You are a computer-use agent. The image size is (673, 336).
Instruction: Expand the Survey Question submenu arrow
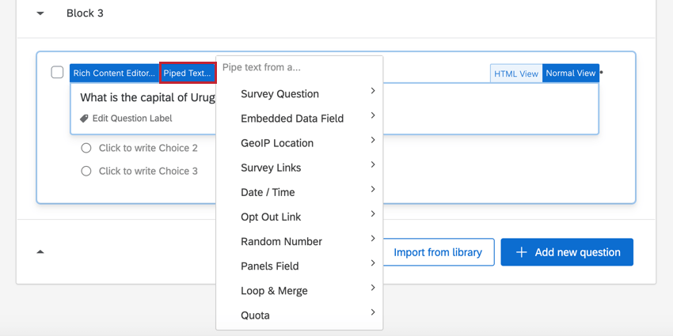pos(373,92)
